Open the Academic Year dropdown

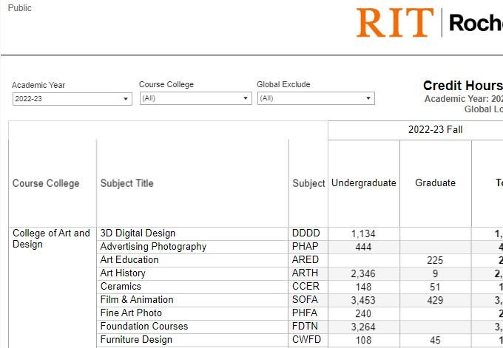[x=72, y=99]
